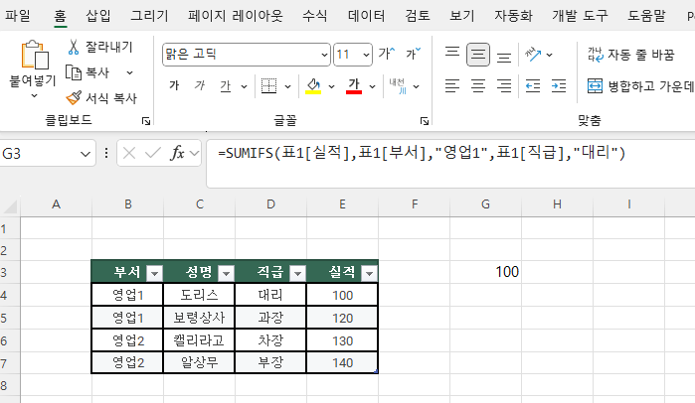
Task: Center text horizontally
Action: (478, 85)
